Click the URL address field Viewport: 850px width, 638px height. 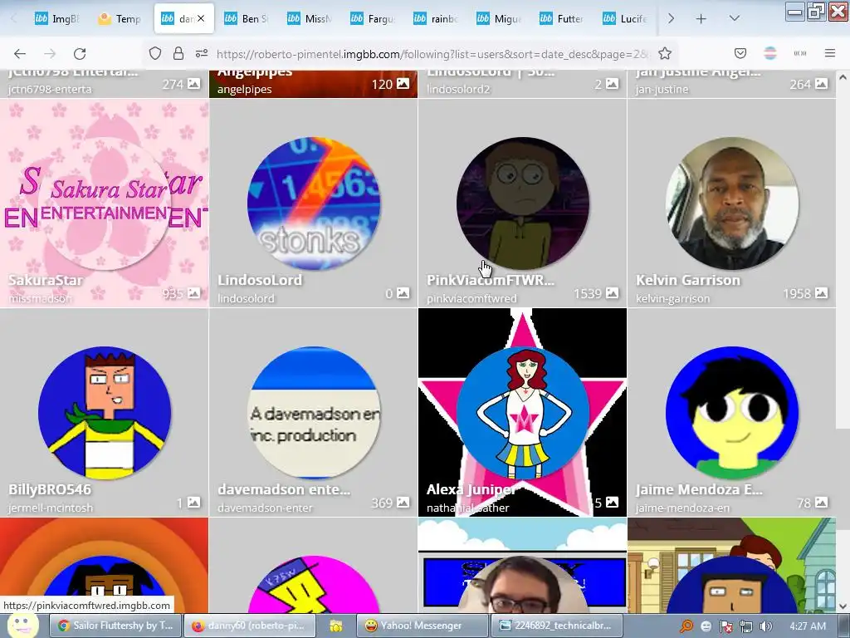pyautogui.click(x=432, y=54)
